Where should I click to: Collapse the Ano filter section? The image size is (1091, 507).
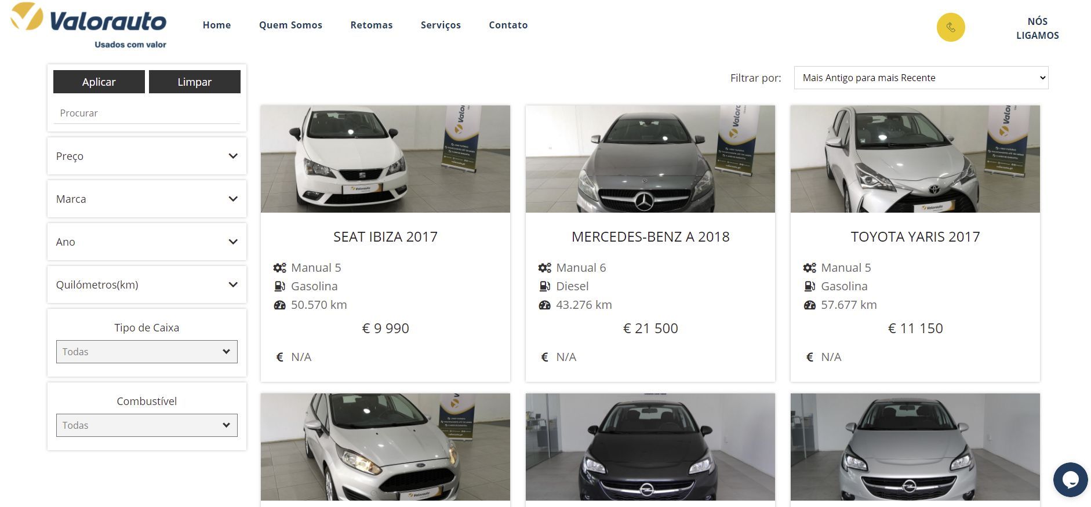(x=146, y=242)
